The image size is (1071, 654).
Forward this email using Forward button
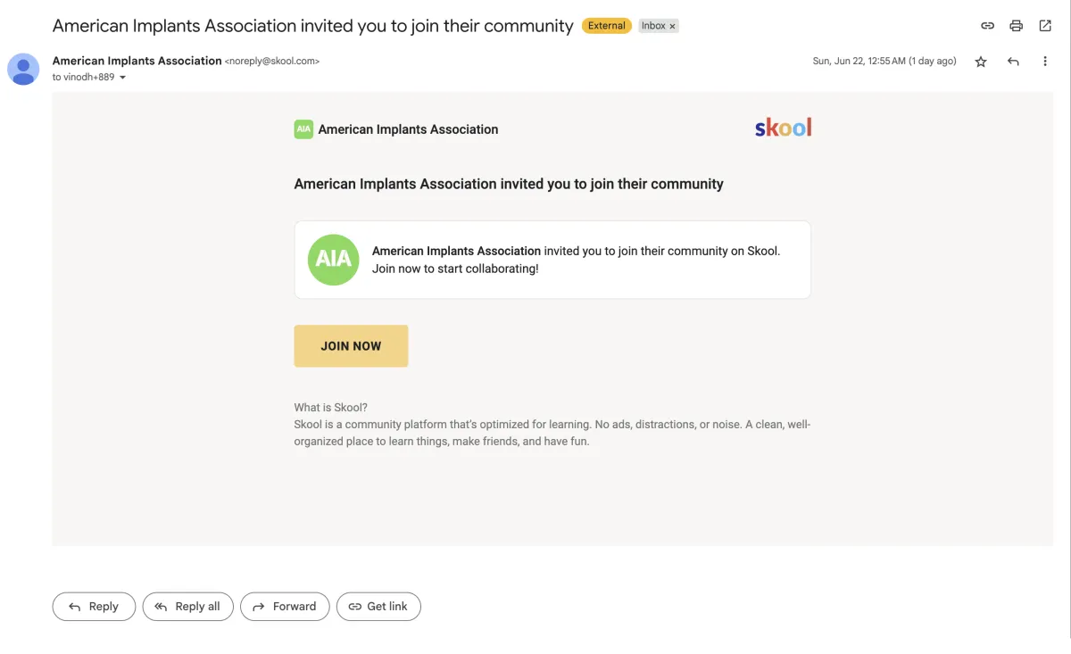coord(285,607)
